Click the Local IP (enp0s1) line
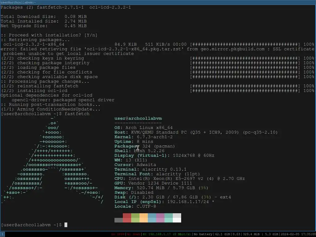The image size is (316, 237). [x=164, y=202]
